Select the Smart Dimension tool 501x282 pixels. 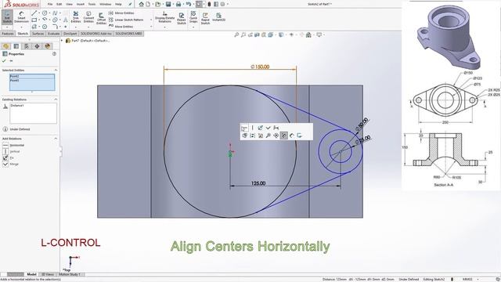[21, 17]
